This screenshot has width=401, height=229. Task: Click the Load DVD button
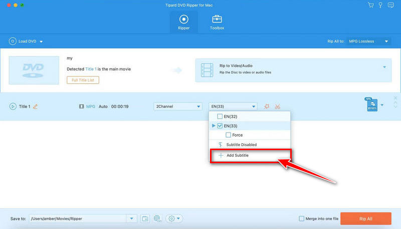coord(23,41)
